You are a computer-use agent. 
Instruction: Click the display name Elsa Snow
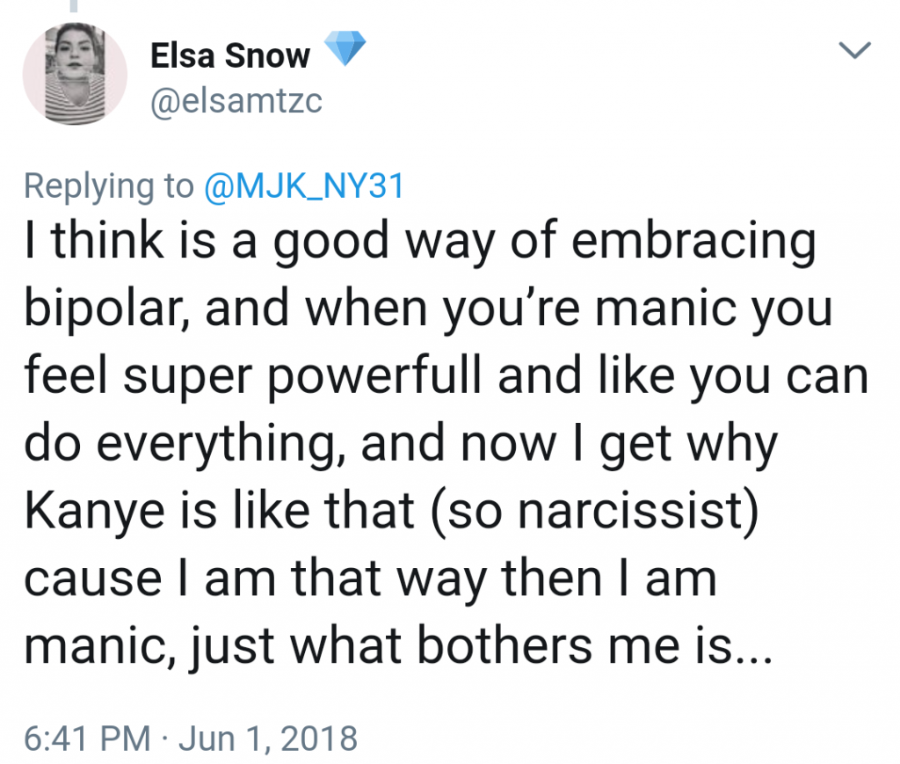230,56
